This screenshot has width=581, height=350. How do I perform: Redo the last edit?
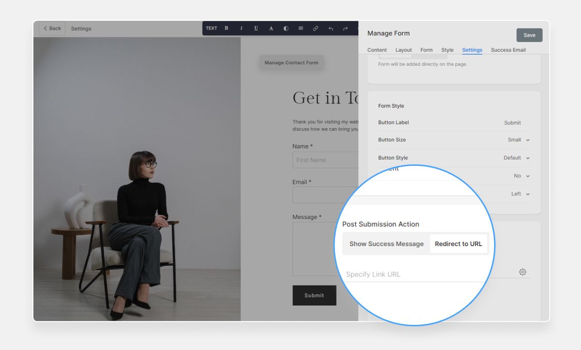click(345, 28)
